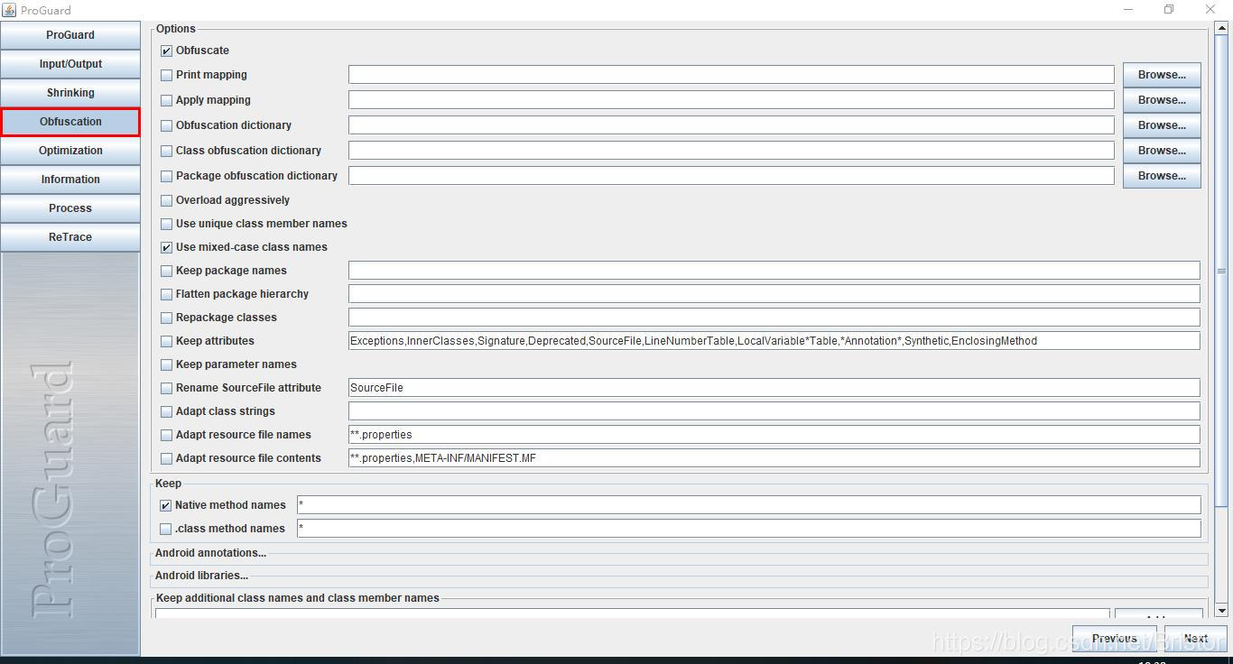Click the Previous button
1233x664 pixels.
pyautogui.click(x=1115, y=638)
